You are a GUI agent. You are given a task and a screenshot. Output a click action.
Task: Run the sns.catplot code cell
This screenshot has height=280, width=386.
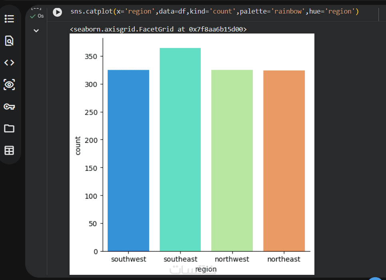click(x=58, y=12)
